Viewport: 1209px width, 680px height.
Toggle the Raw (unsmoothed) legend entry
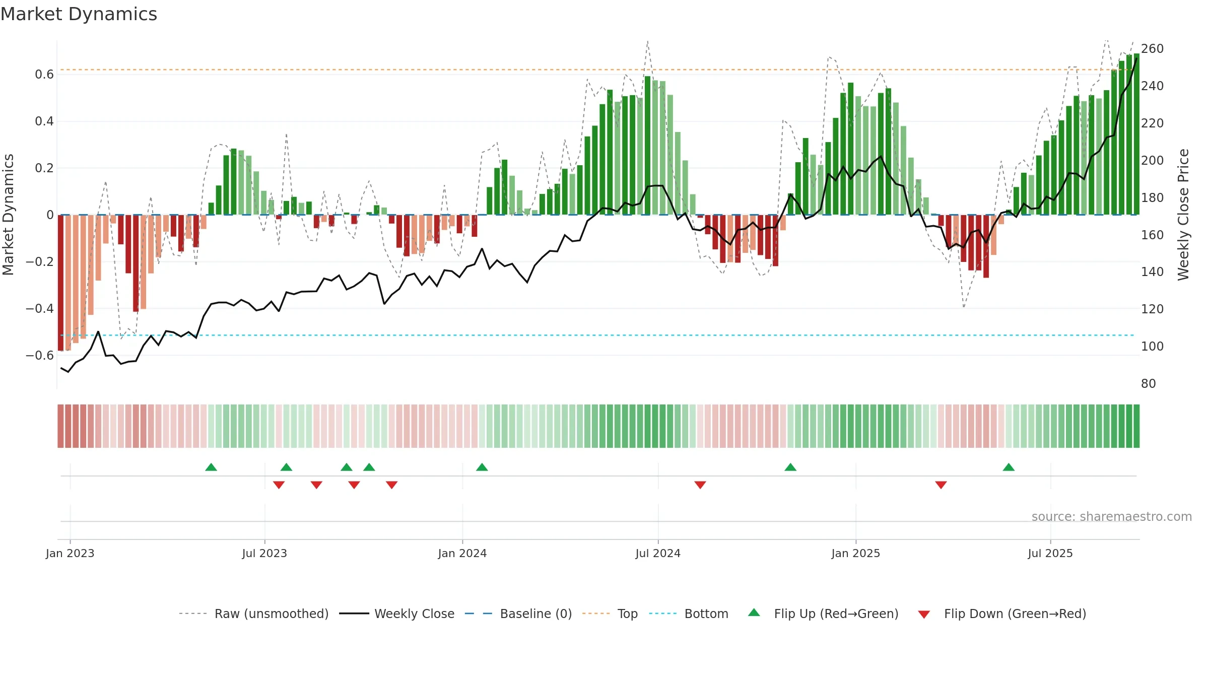tap(254, 614)
